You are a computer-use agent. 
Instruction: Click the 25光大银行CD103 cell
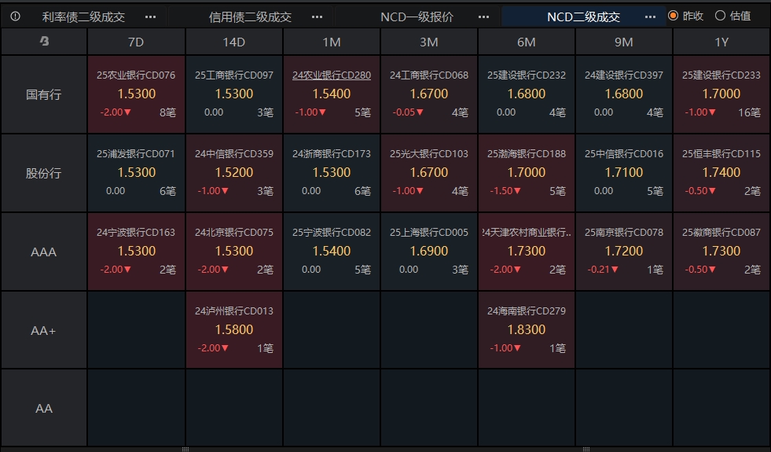[x=429, y=173]
